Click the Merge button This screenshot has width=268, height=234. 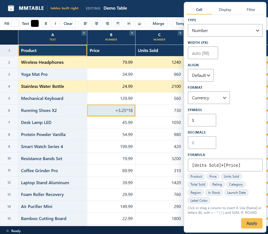pyautogui.click(x=158, y=24)
